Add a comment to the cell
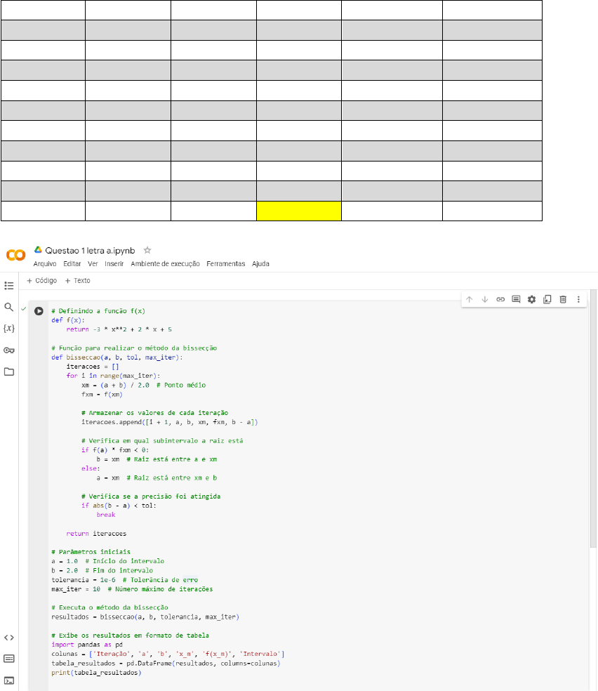Screen dimensions: 598x691 [x=516, y=299]
